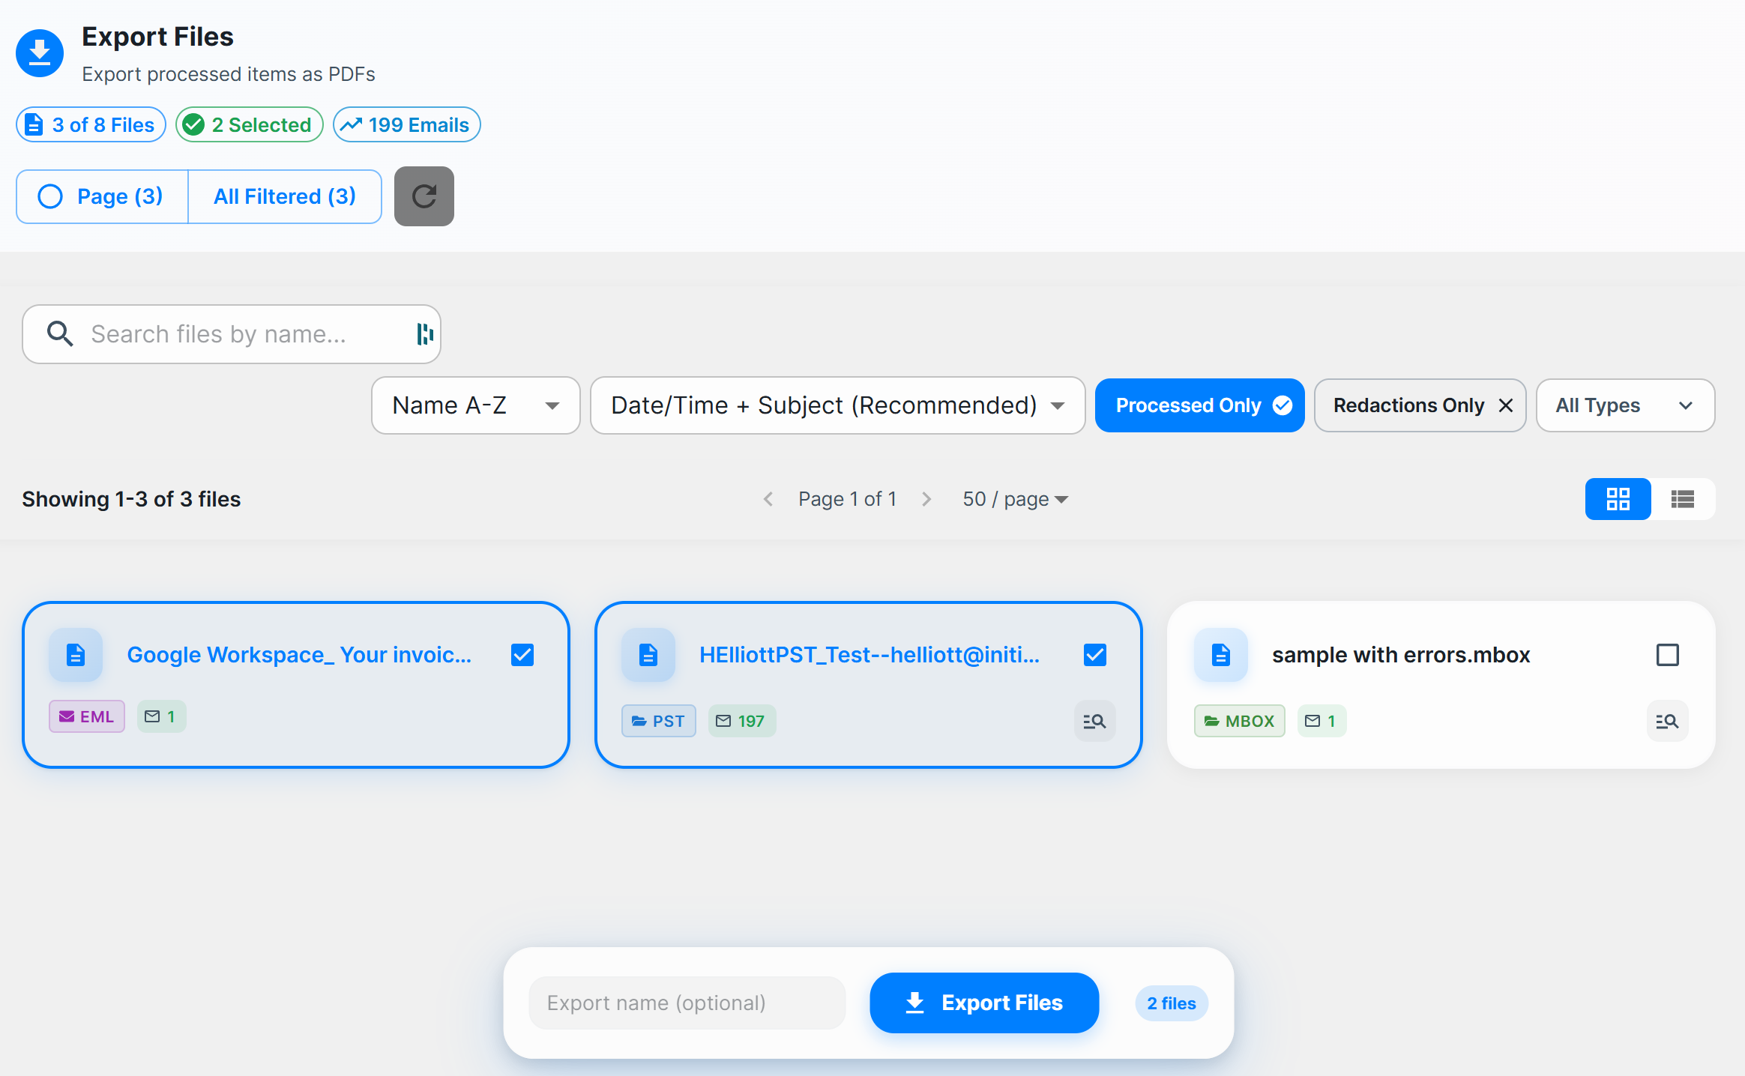Preview emails in sample with errors.mbox card

pos(1667,721)
